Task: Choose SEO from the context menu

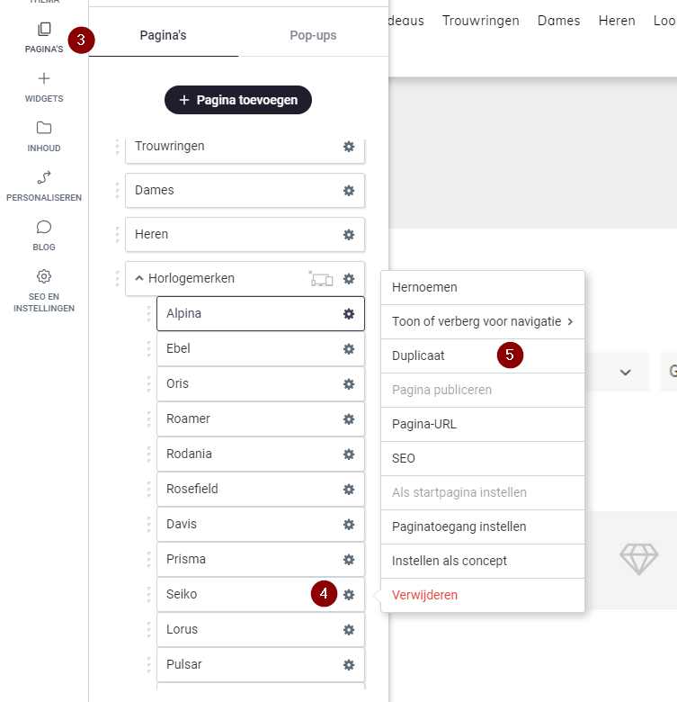Action: coord(483,458)
